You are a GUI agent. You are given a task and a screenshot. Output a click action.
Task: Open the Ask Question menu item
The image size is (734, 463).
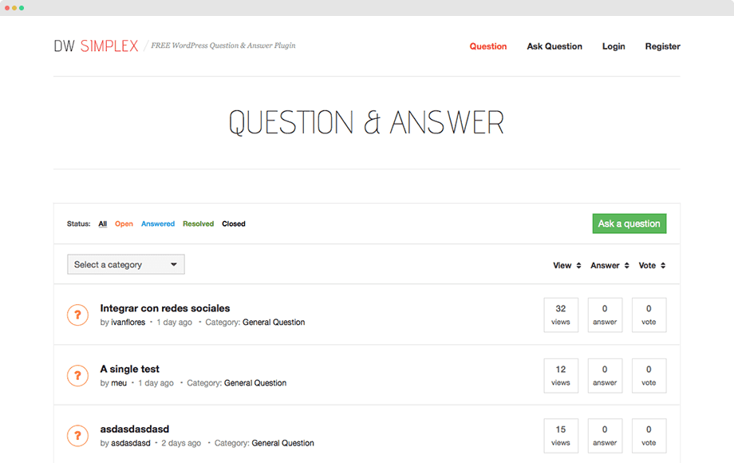click(554, 46)
